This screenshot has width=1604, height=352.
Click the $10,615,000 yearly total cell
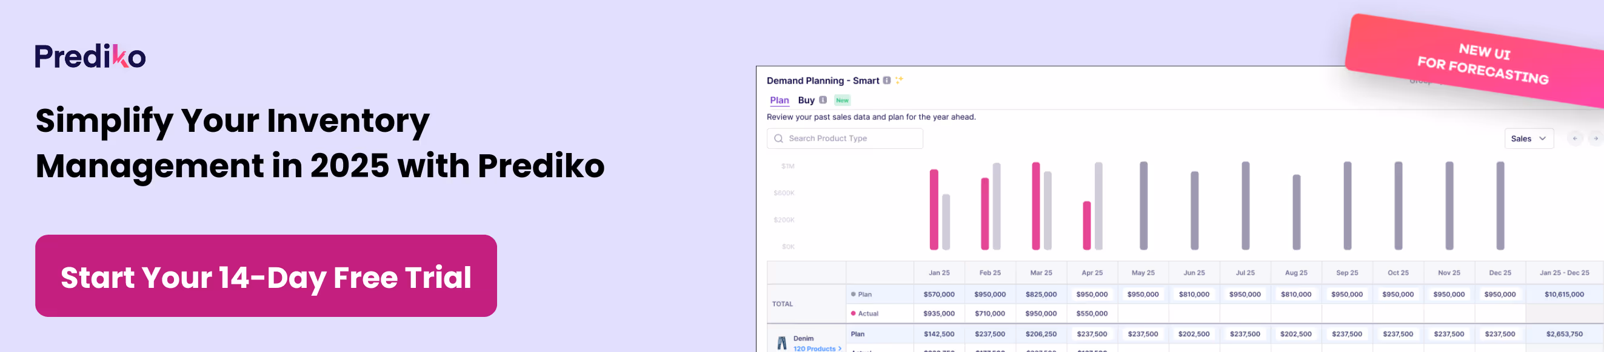coord(1564,295)
